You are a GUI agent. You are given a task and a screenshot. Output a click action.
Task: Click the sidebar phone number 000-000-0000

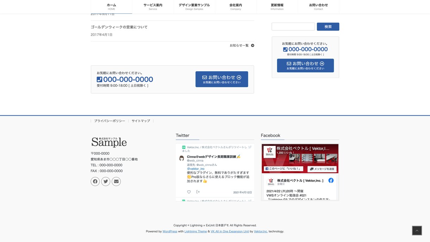pyautogui.click(x=308, y=49)
